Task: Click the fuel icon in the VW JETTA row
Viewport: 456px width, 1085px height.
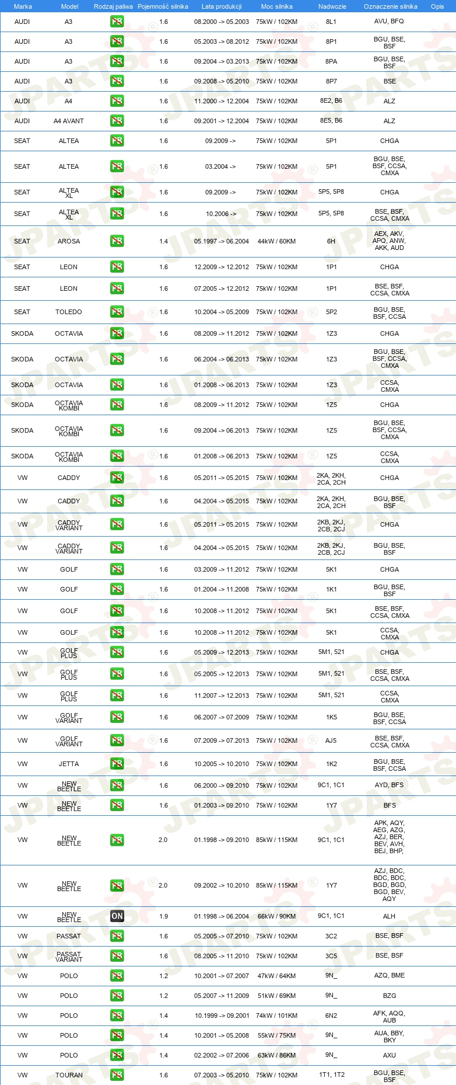Action: 117,764
